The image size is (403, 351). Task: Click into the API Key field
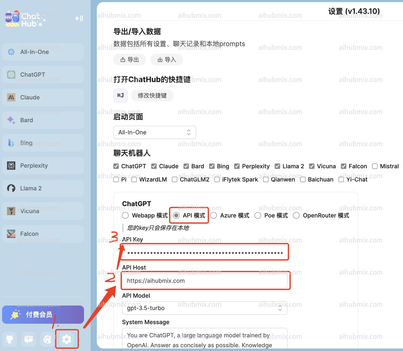[x=205, y=253]
